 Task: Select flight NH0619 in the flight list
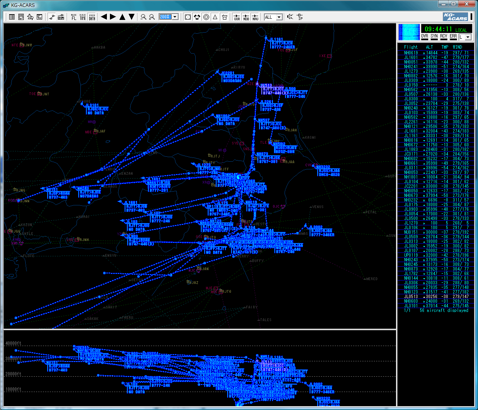[411, 53]
